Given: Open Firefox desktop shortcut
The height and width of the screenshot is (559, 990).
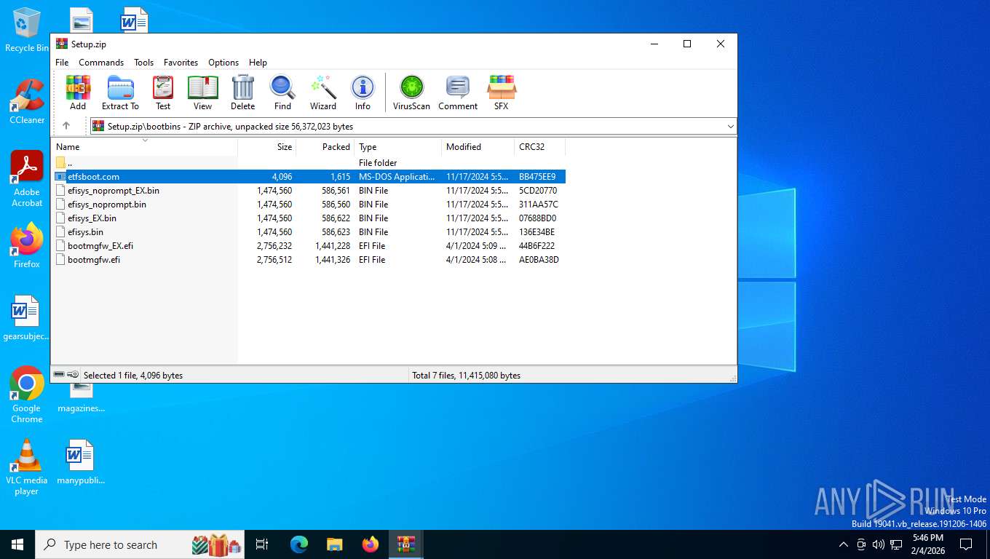Looking at the screenshot, I should pos(27,246).
